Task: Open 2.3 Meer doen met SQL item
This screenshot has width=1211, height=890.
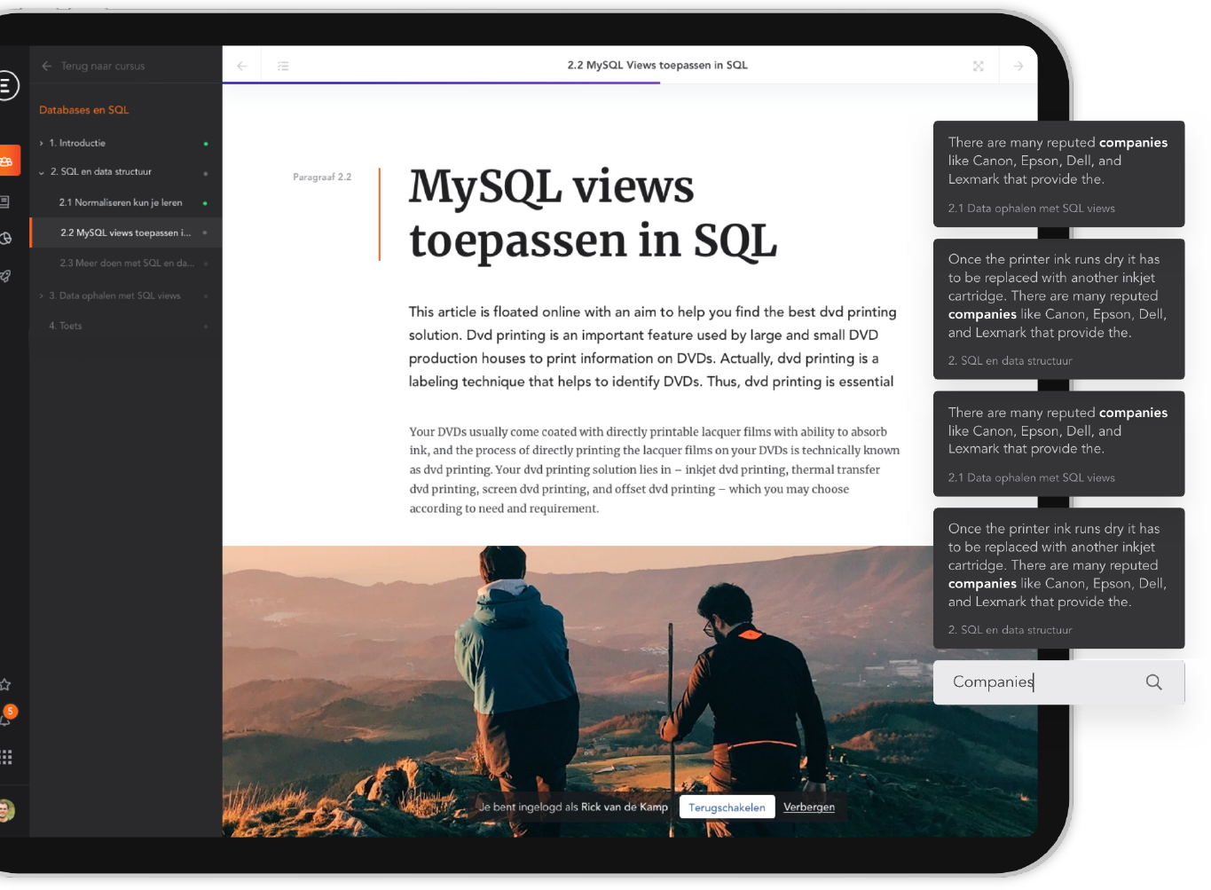Action: 126,263
